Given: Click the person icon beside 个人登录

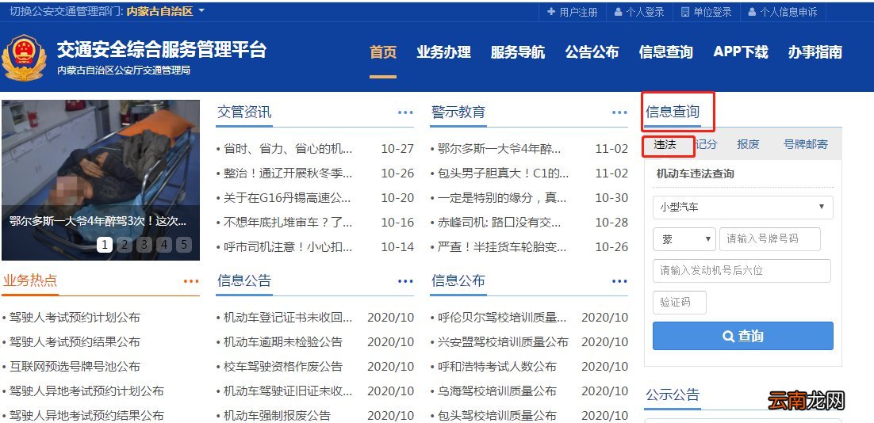Looking at the screenshot, I should pos(618,12).
